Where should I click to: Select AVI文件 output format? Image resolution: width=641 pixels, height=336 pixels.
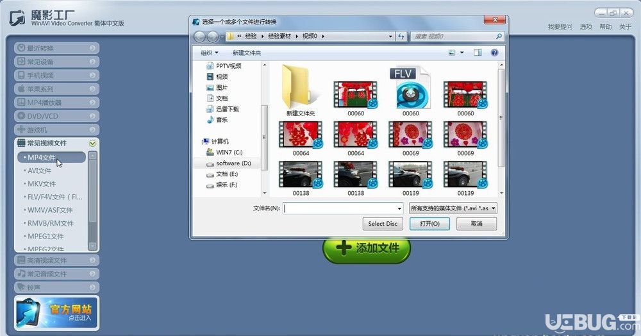click(x=39, y=171)
